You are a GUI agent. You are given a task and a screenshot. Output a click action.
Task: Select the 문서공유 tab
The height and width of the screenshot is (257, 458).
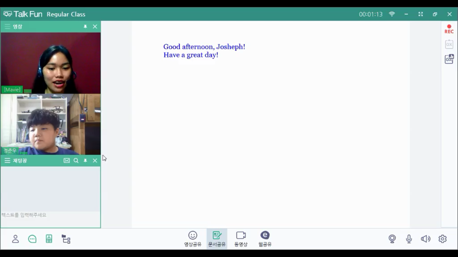[217, 239]
